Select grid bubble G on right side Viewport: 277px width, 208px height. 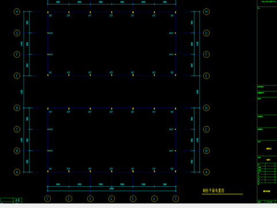click(x=206, y=33)
